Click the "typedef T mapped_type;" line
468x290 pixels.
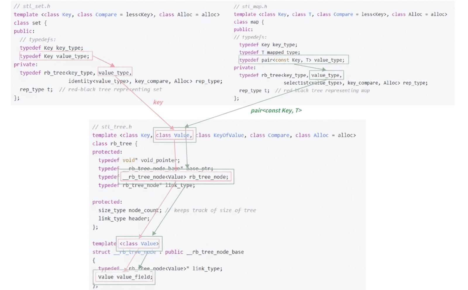(x=270, y=52)
